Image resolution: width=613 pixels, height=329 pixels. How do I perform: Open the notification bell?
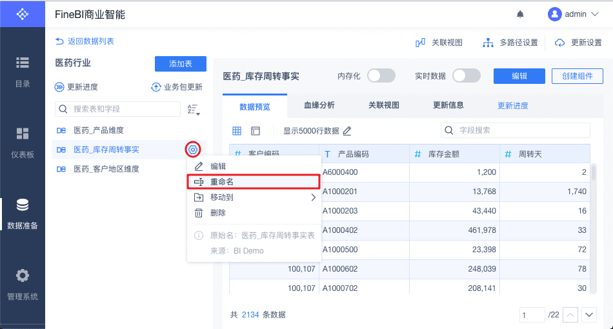(x=520, y=14)
